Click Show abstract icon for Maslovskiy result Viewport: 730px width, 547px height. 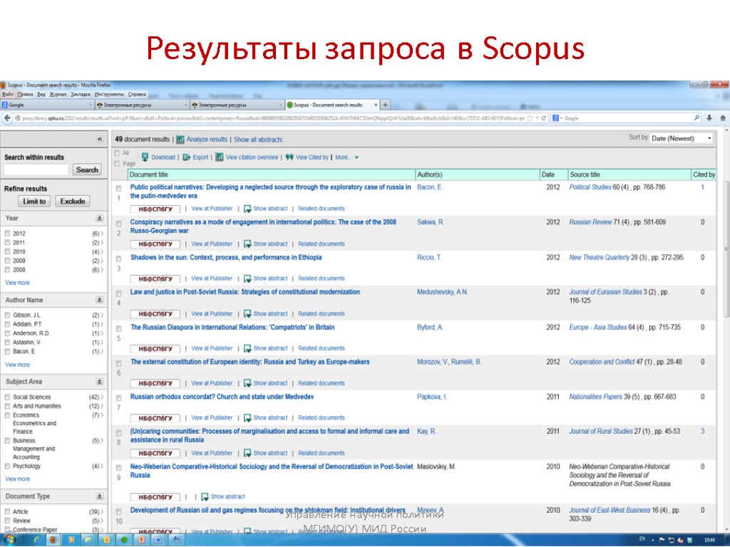tap(205, 496)
